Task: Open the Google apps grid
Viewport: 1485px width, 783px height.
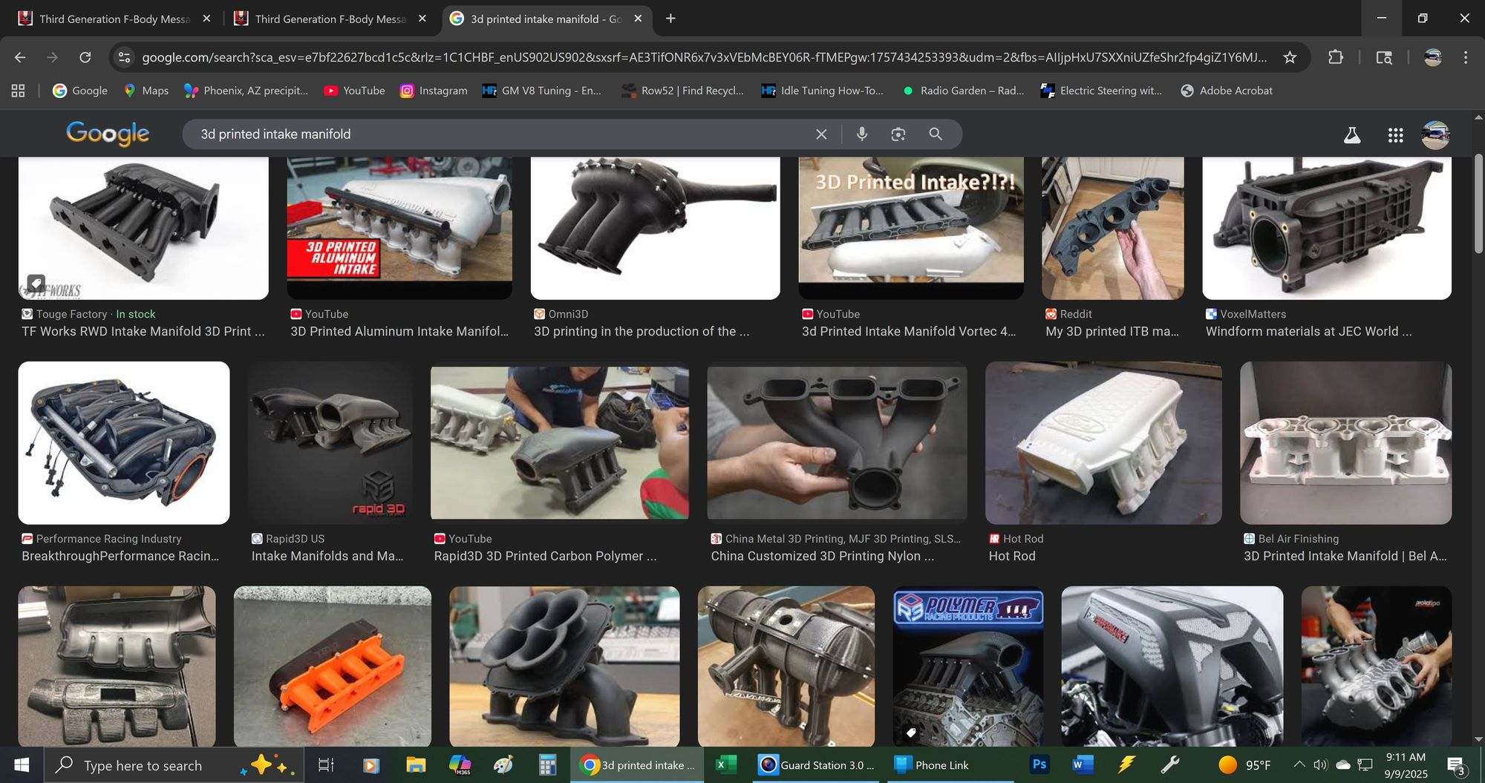Action: (1395, 135)
